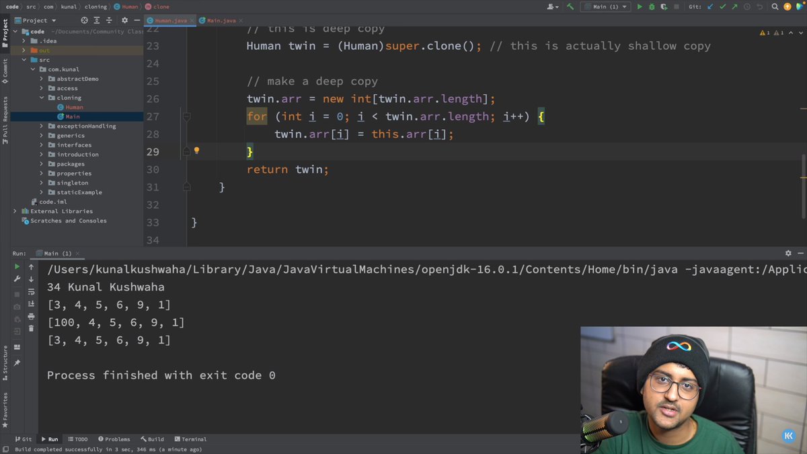
Task: Click the clone breadcrumb in the navigation bar
Action: [157, 7]
